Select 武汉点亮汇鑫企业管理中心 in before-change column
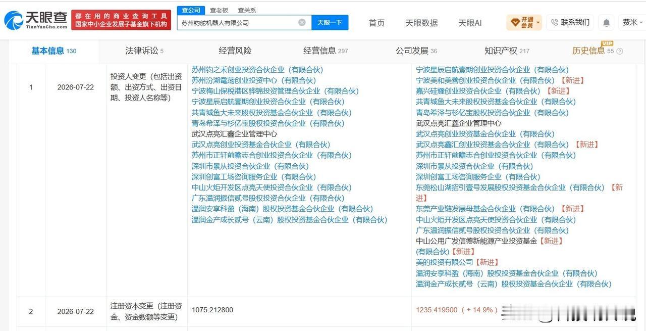The width and height of the screenshot is (646, 331). [234, 134]
